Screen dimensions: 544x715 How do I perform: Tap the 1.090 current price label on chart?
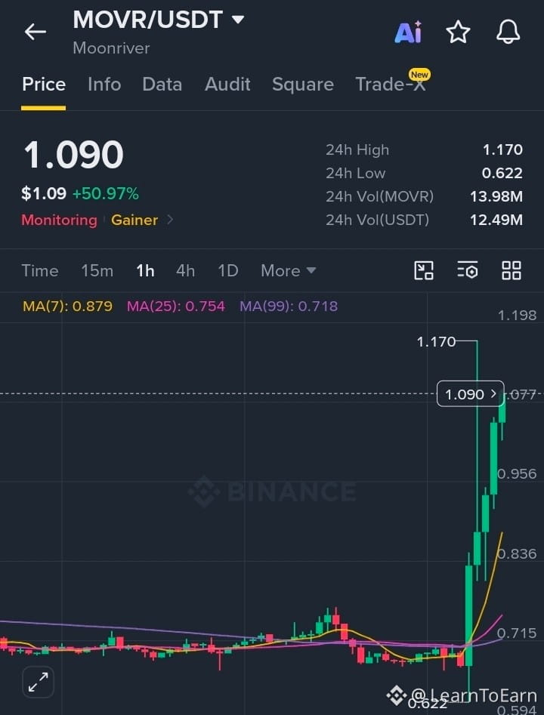coord(471,393)
